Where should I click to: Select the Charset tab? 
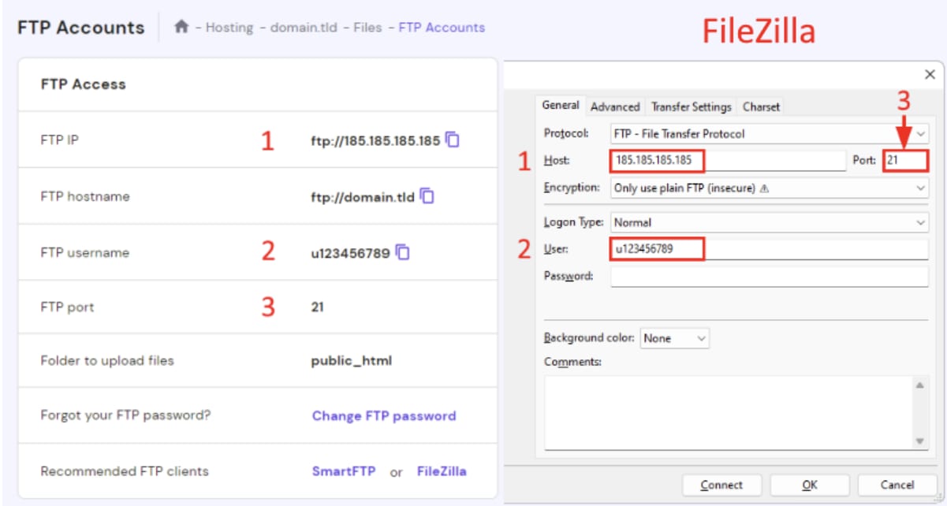pyautogui.click(x=761, y=107)
